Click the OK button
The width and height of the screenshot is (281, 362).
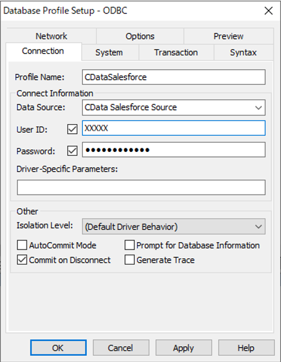tap(58, 348)
